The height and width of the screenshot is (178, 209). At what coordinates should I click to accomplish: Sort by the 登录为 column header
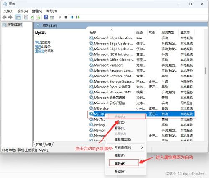pyautogui.click(x=185, y=32)
